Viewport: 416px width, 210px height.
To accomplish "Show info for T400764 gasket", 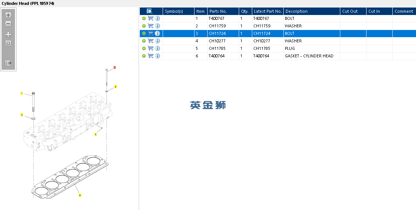I will pos(157,56).
